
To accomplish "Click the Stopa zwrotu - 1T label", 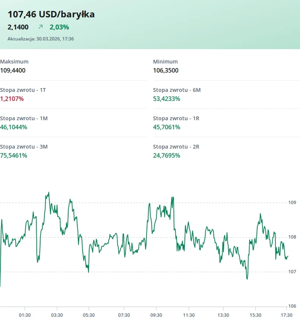I will pyautogui.click(x=23, y=90).
